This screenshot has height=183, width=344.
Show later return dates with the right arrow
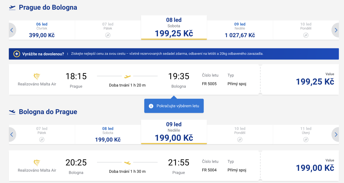coord(336,134)
